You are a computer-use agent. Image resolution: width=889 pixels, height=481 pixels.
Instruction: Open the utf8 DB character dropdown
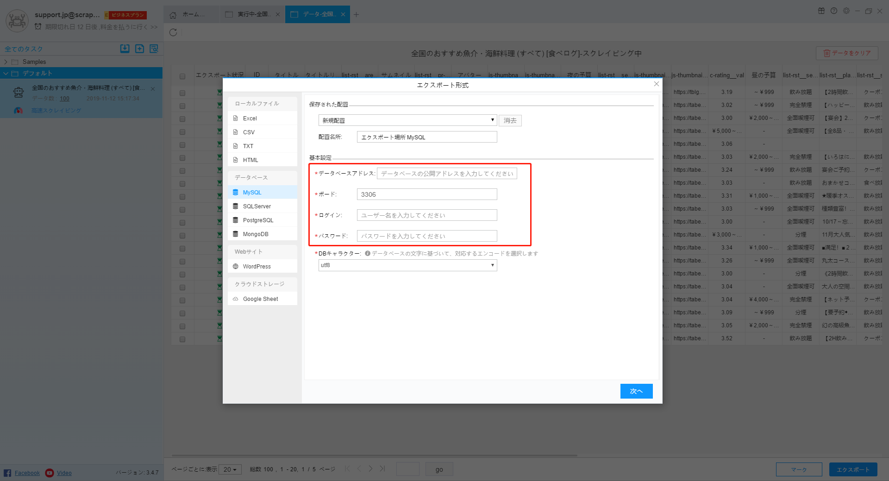tap(407, 265)
